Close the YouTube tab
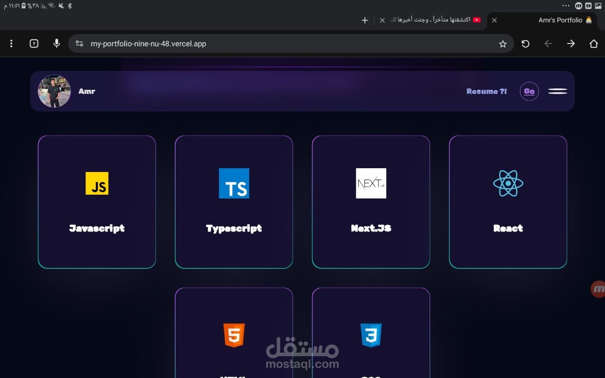605x378 pixels. coord(382,20)
